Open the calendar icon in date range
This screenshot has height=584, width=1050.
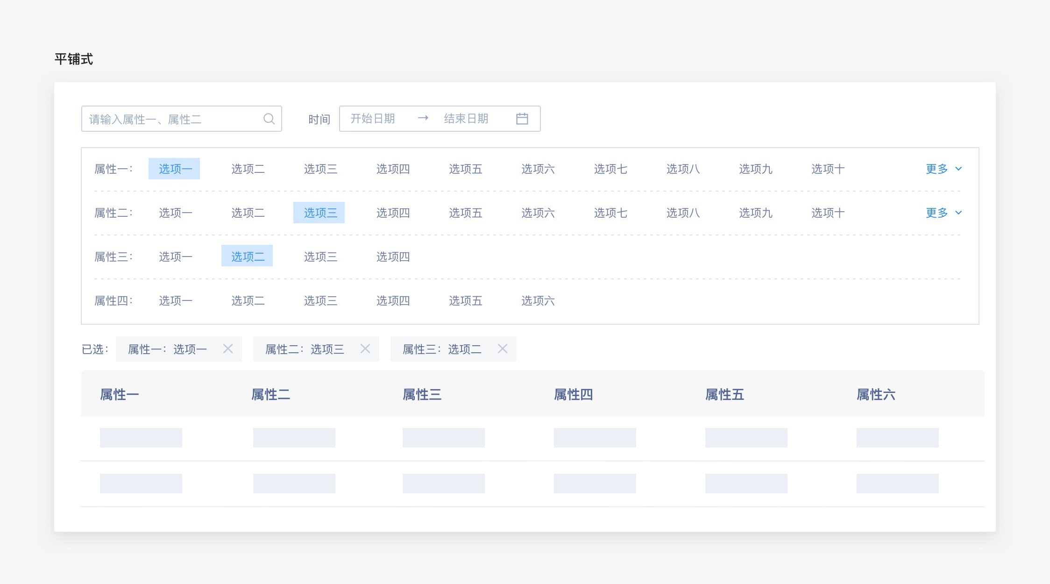pos(522,119)
